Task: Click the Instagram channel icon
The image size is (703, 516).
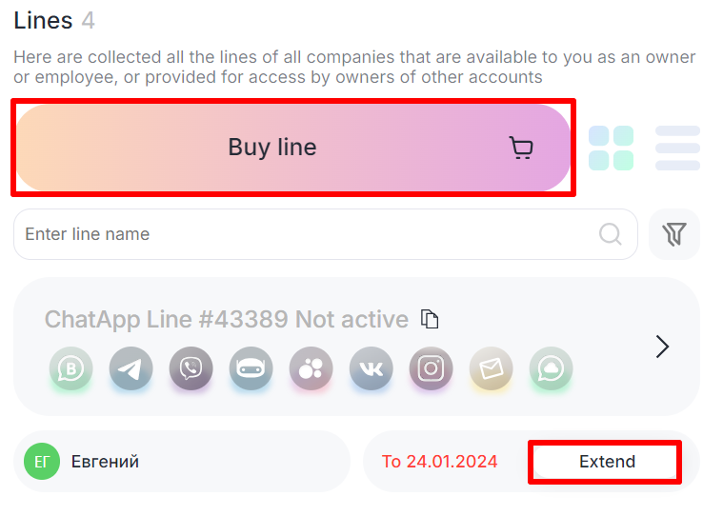Action: click(431, 368)
